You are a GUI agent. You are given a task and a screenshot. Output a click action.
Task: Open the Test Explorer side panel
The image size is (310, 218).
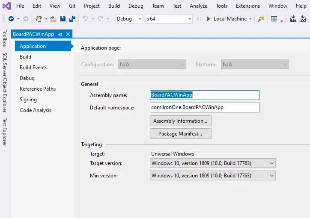[x=5, y=132]
